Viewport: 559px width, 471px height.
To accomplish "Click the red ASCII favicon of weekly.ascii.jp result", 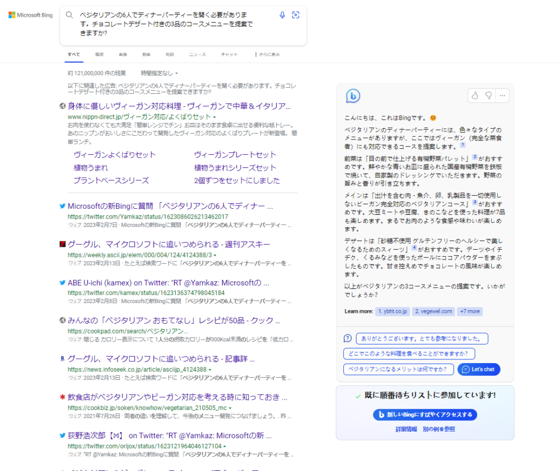I will click(x=62, y=244).
